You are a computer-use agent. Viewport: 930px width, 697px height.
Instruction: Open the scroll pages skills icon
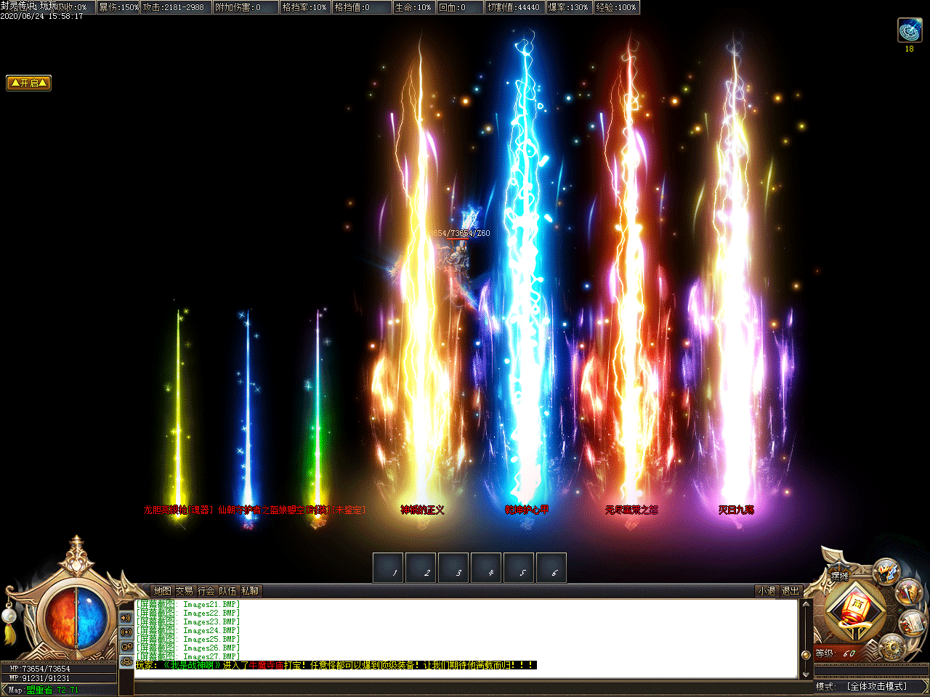click(x=910, y=622)
